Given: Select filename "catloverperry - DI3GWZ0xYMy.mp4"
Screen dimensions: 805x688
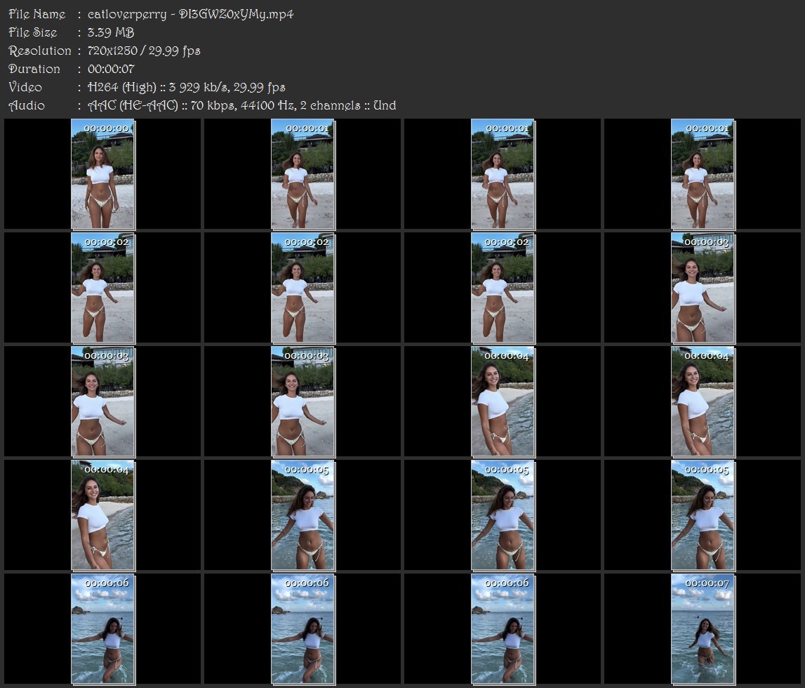Looking at the screenshot, I should point(190,14).
